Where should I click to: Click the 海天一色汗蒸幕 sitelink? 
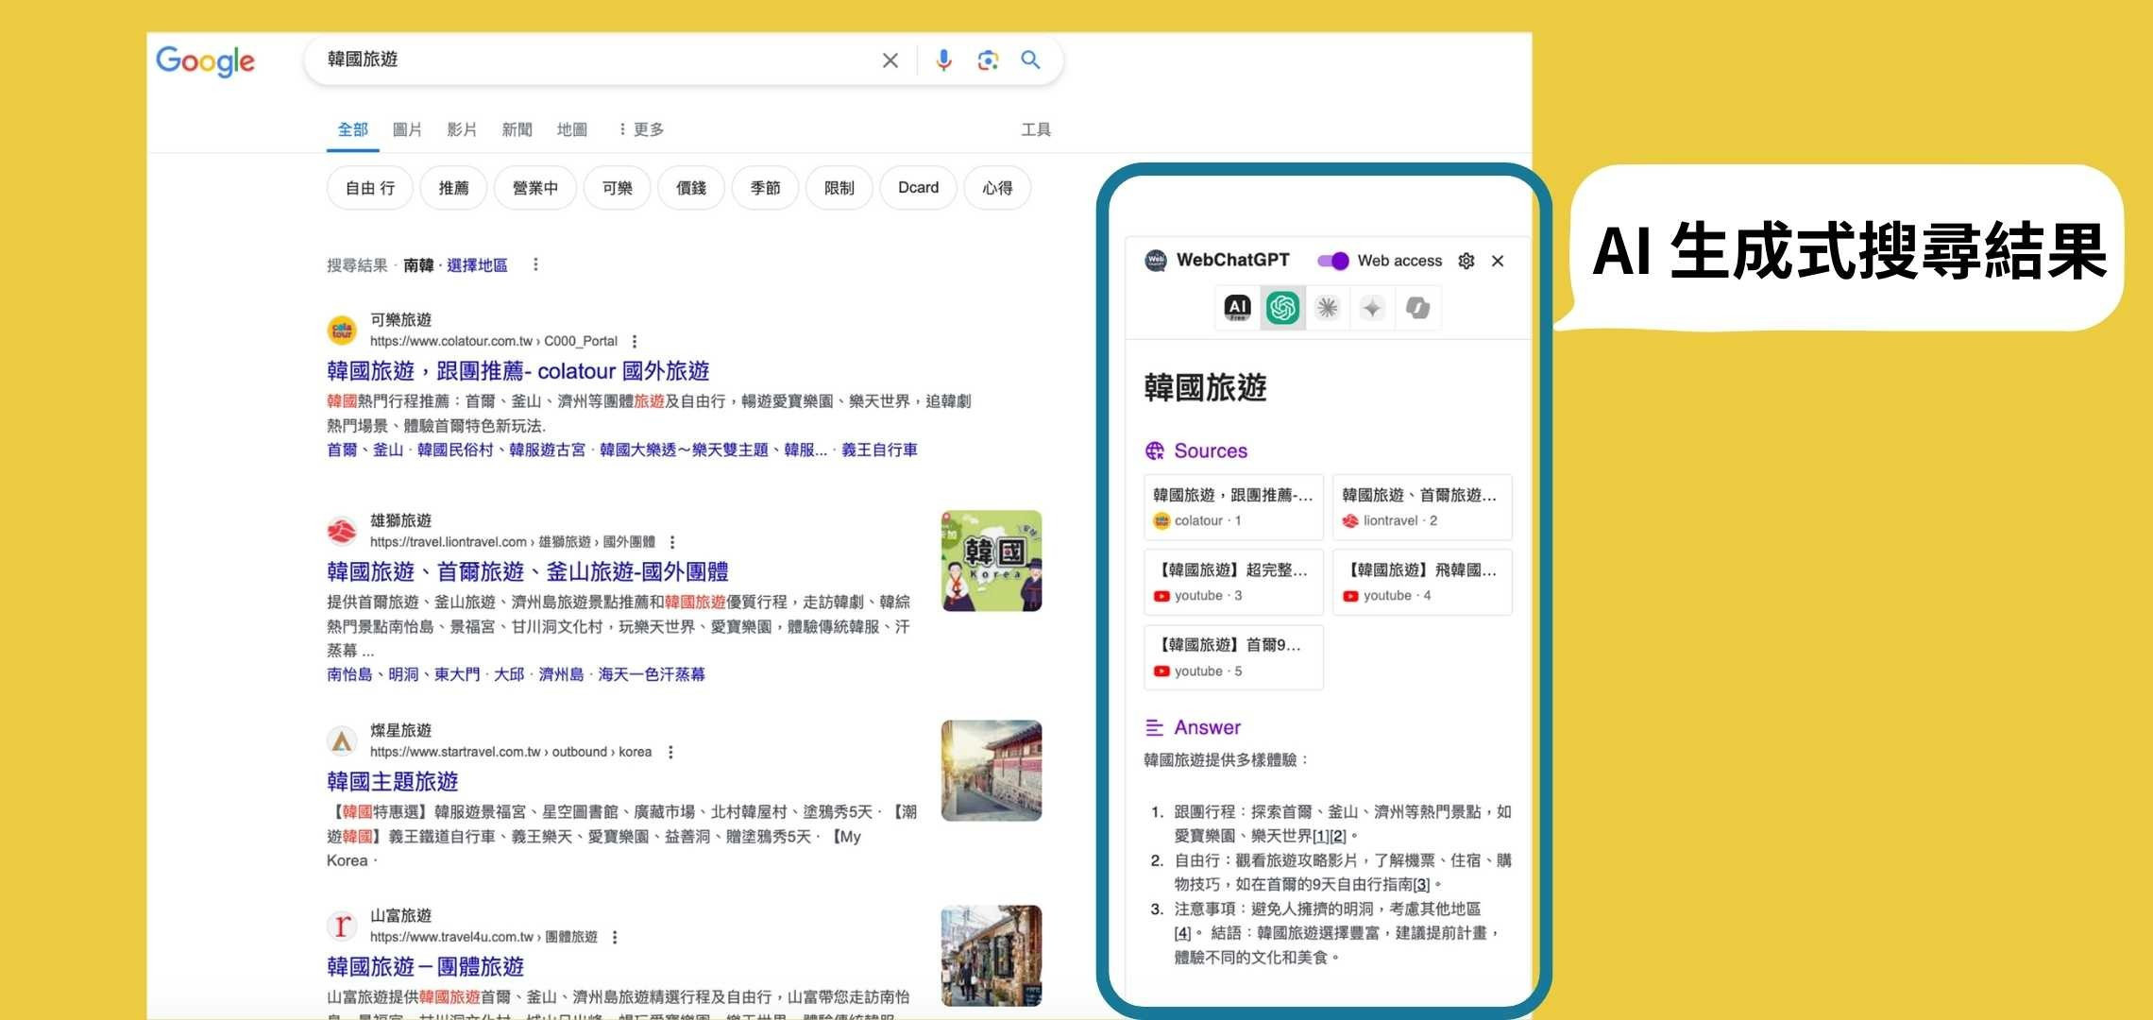click(652, 674)
